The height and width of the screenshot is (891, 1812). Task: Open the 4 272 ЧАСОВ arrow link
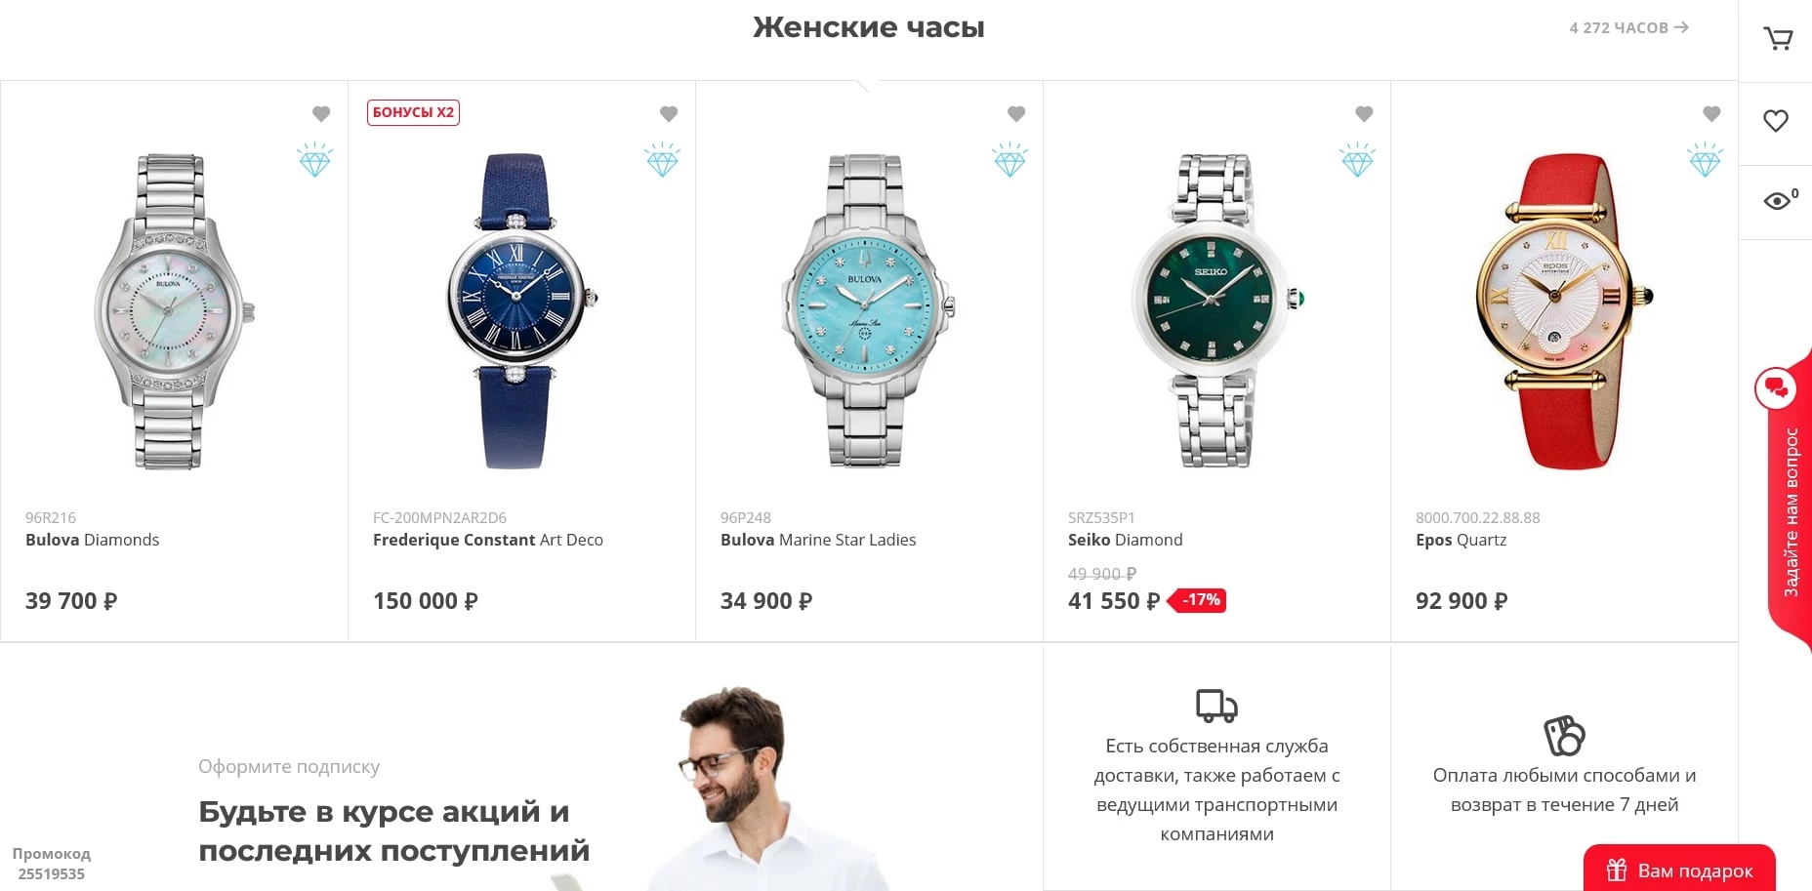[1628, 27]
